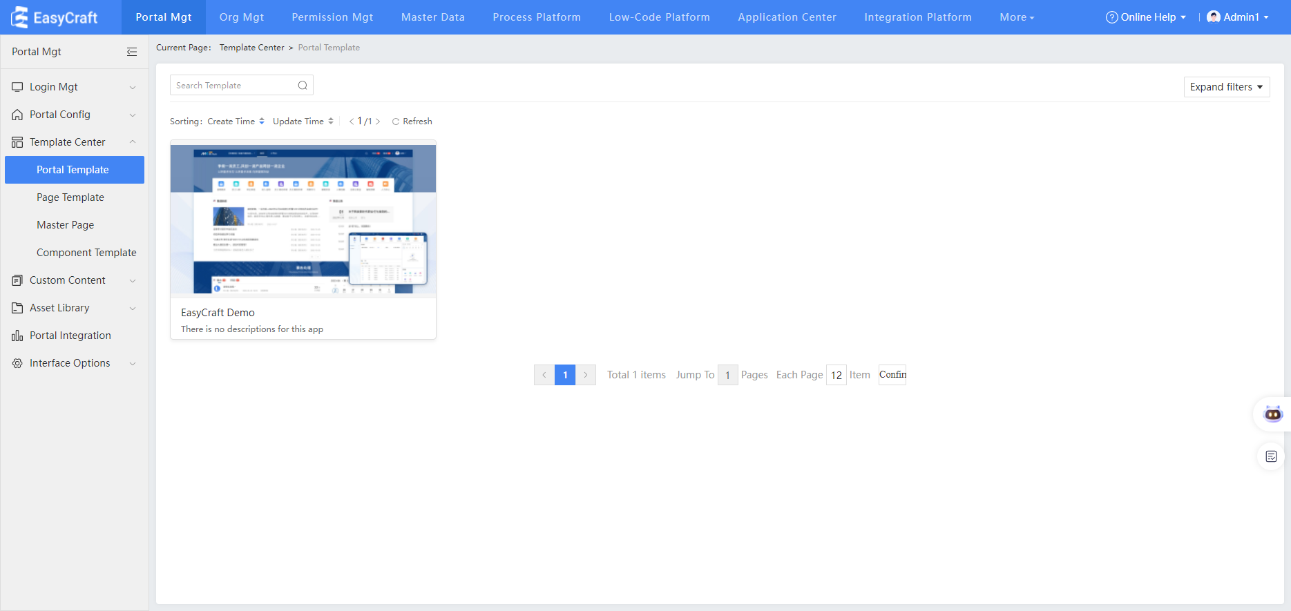Click the Jump To page input field
This screenshot has height=611, width=1291.
(727, 375)
